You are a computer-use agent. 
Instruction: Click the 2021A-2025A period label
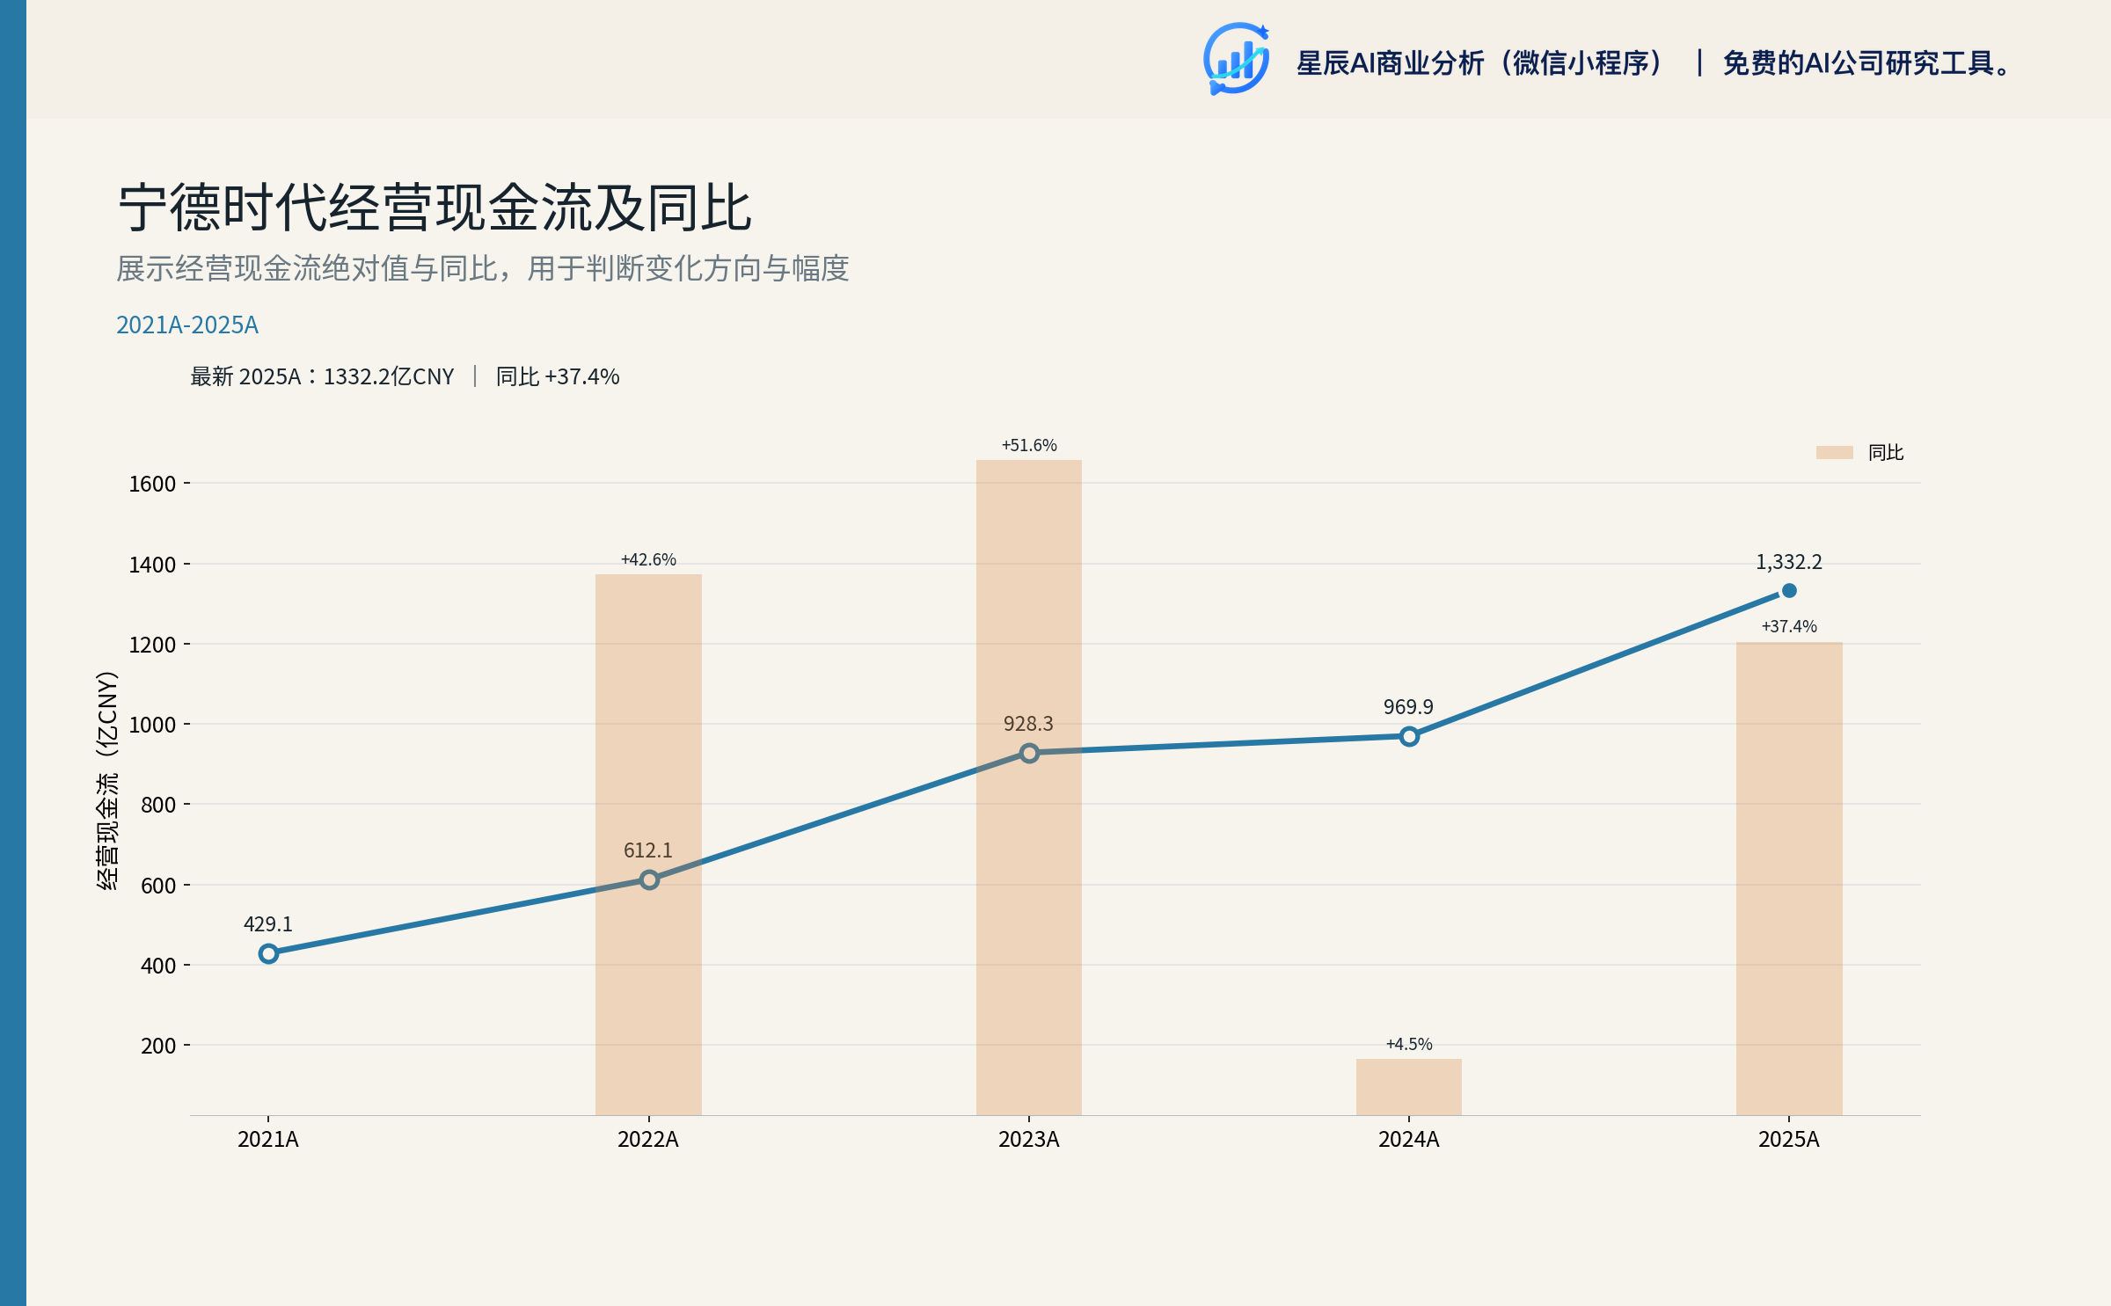[x=187, y=325]
